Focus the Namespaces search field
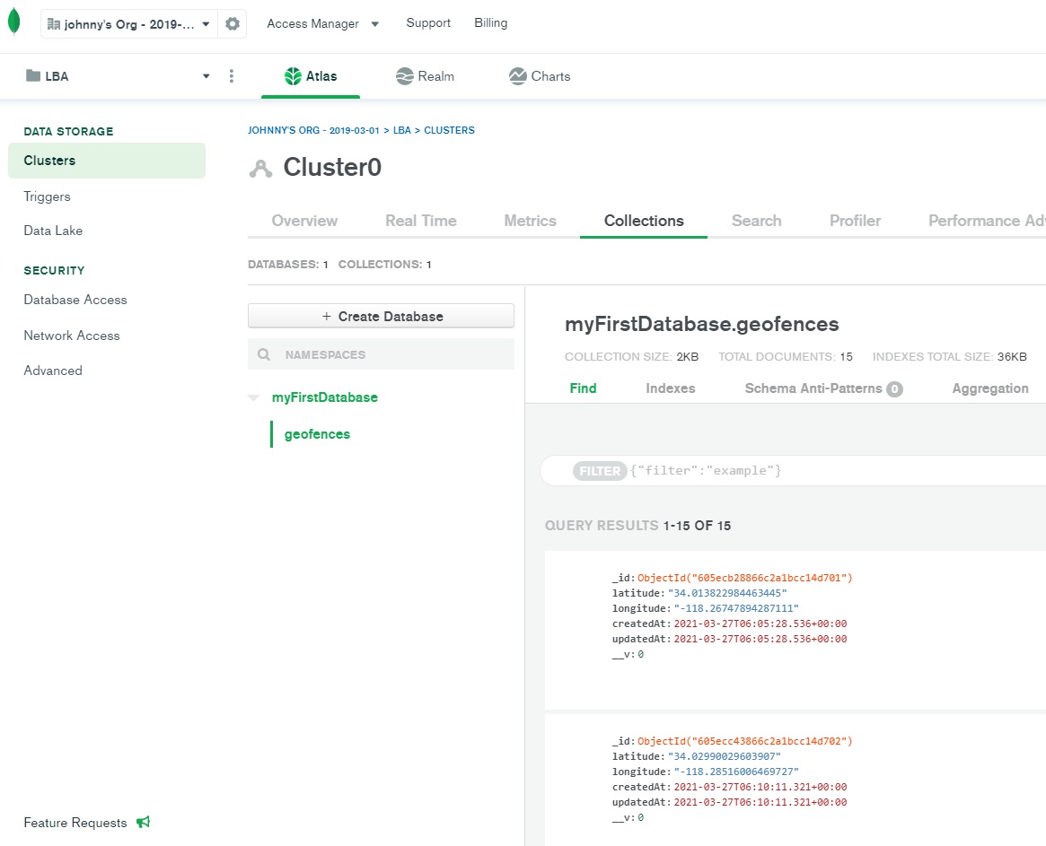 [381, 354]
